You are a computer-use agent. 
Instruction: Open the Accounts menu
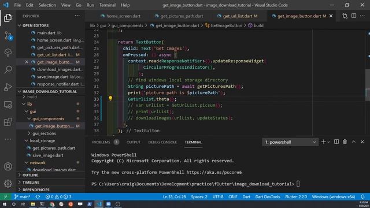coord(8,166)
